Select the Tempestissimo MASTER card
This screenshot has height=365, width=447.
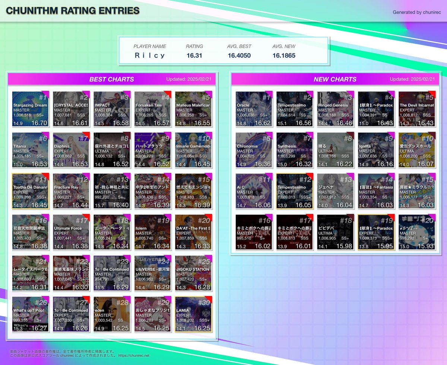[294, 109]
